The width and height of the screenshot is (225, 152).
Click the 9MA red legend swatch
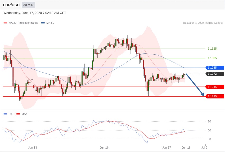click(18, 114)
